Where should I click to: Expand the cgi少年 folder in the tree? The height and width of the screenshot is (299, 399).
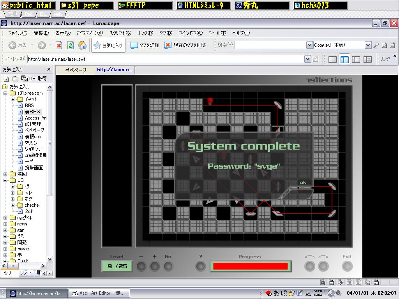coord(5,218)
